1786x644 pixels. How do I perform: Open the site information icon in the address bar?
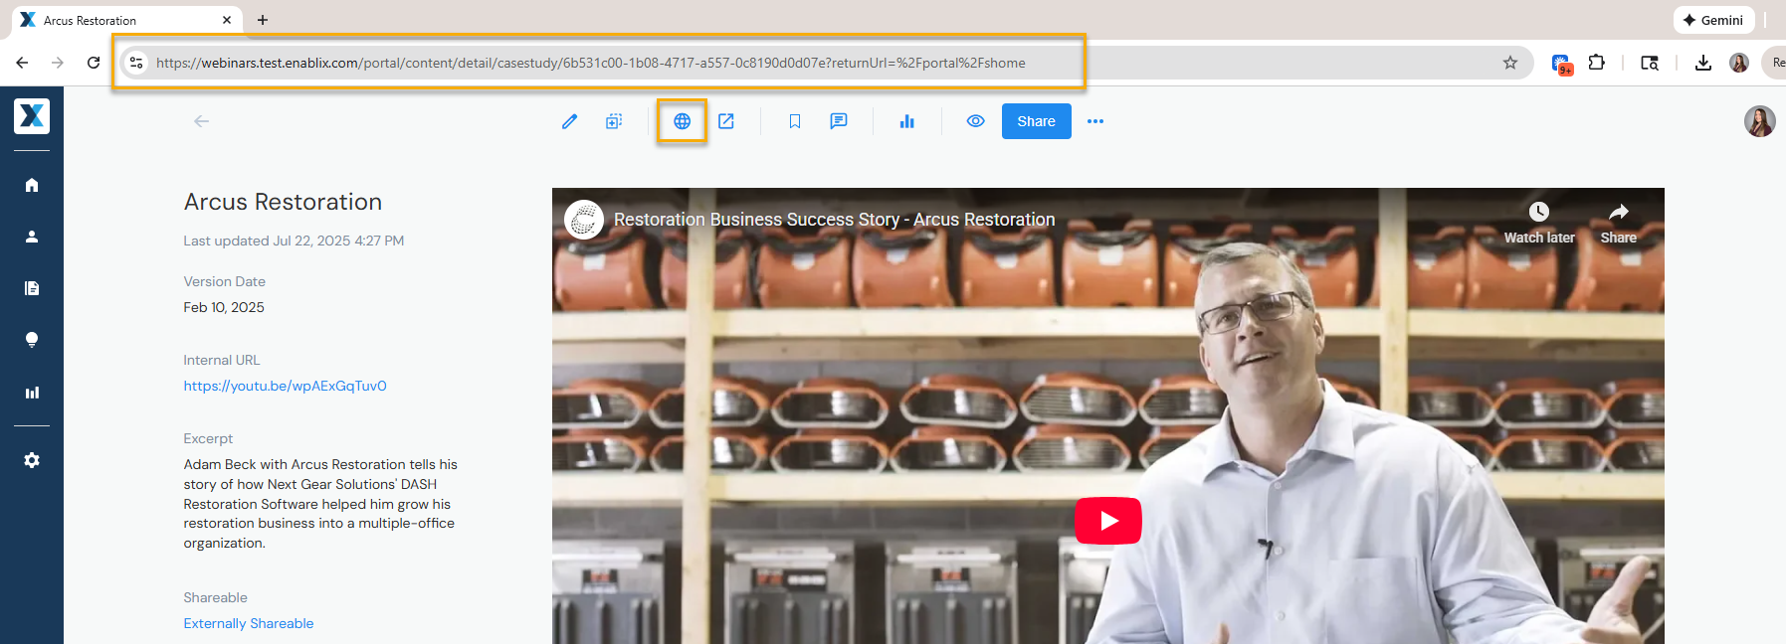point(136,63)
